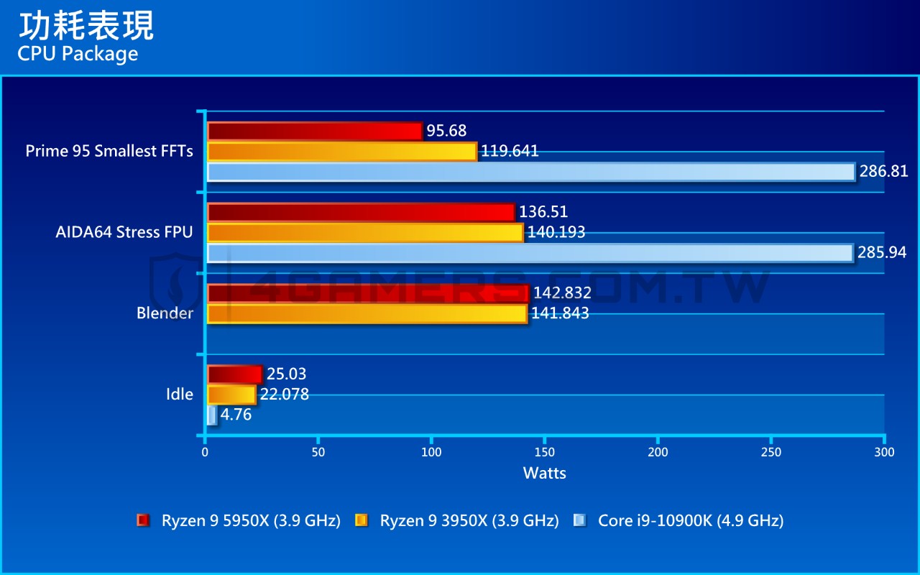Click the data value 95.68
The image size is (920, 575).
point(446,131)
